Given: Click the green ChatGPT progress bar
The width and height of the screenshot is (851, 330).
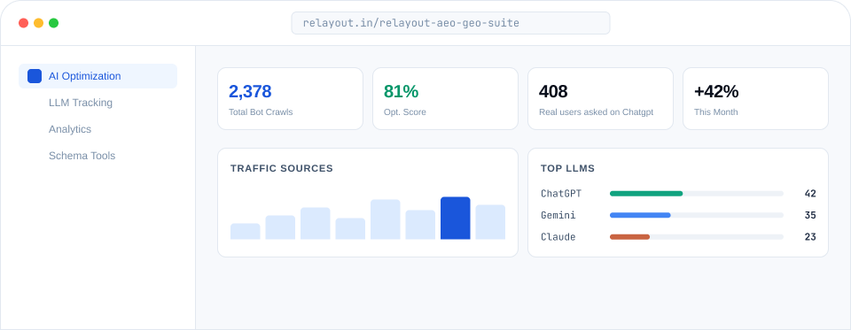Looking at the screenshot, I should [646, 194].
